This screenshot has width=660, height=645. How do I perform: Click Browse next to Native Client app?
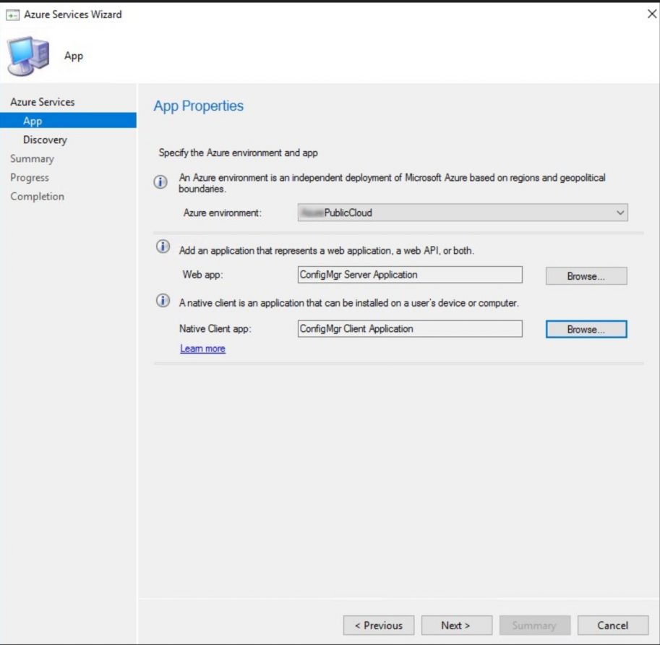586,329
